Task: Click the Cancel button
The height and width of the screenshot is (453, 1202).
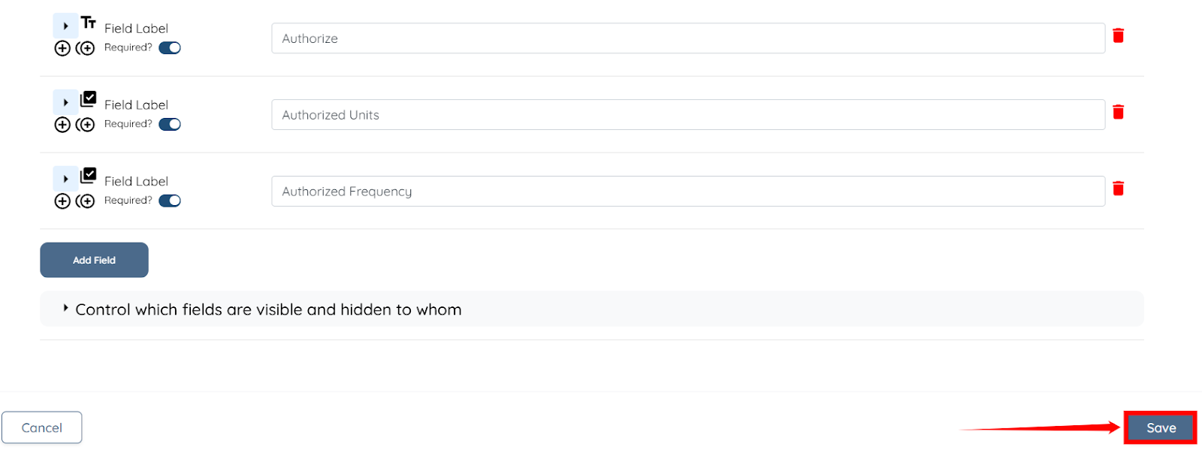Action: [x=42, y=427]
